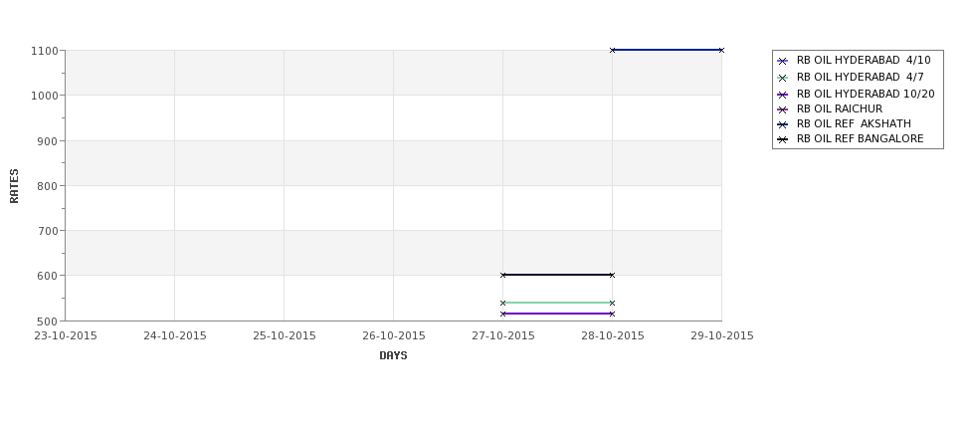This screenshot has width=970, height=427.
Task: Click RB OIL HYDERABAD 10/20 legend marker
Action: click(x=783, y=95)
